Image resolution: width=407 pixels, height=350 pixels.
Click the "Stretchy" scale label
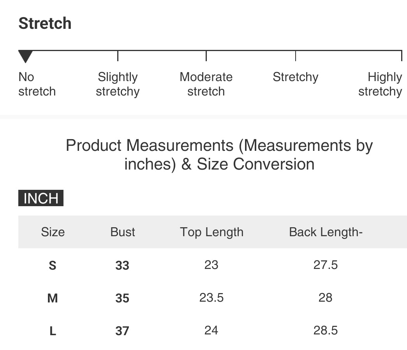pos(295,77)
